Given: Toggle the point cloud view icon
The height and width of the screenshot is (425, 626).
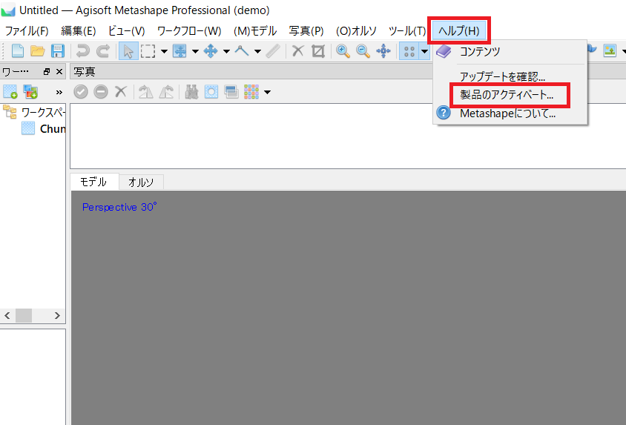Looking at the screenshot, I should point(409,51).
